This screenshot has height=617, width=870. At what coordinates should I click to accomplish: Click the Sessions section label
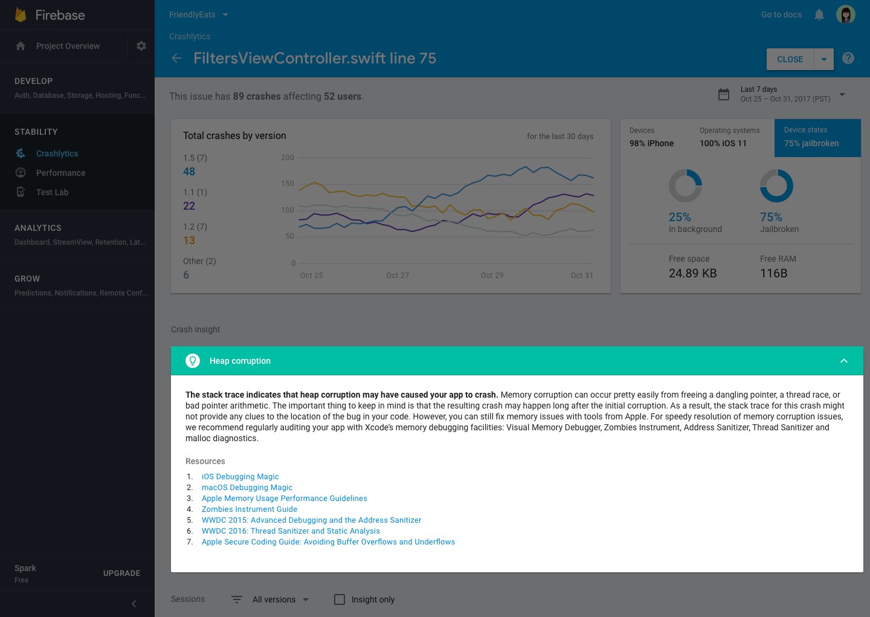pyautogui.click(x=188, y=599)
